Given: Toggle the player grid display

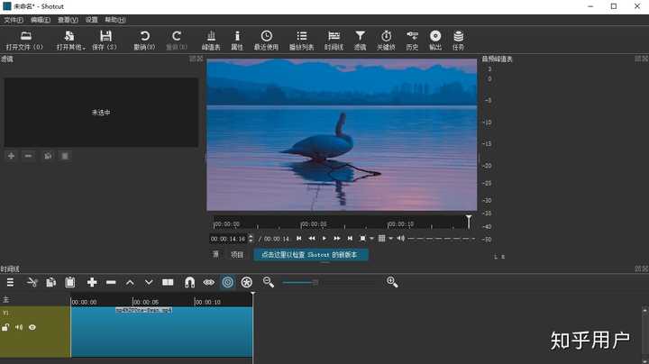Looking at the screenshot, I should [381, 238].
